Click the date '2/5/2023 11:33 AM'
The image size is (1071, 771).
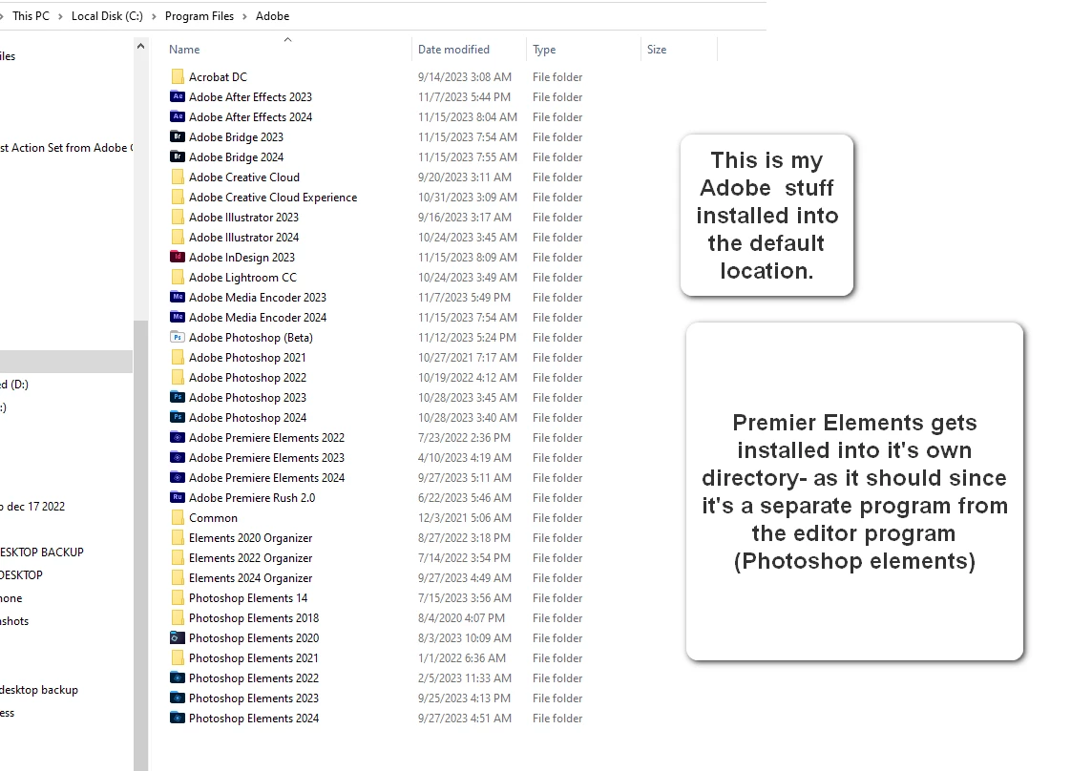pos(465,678)
